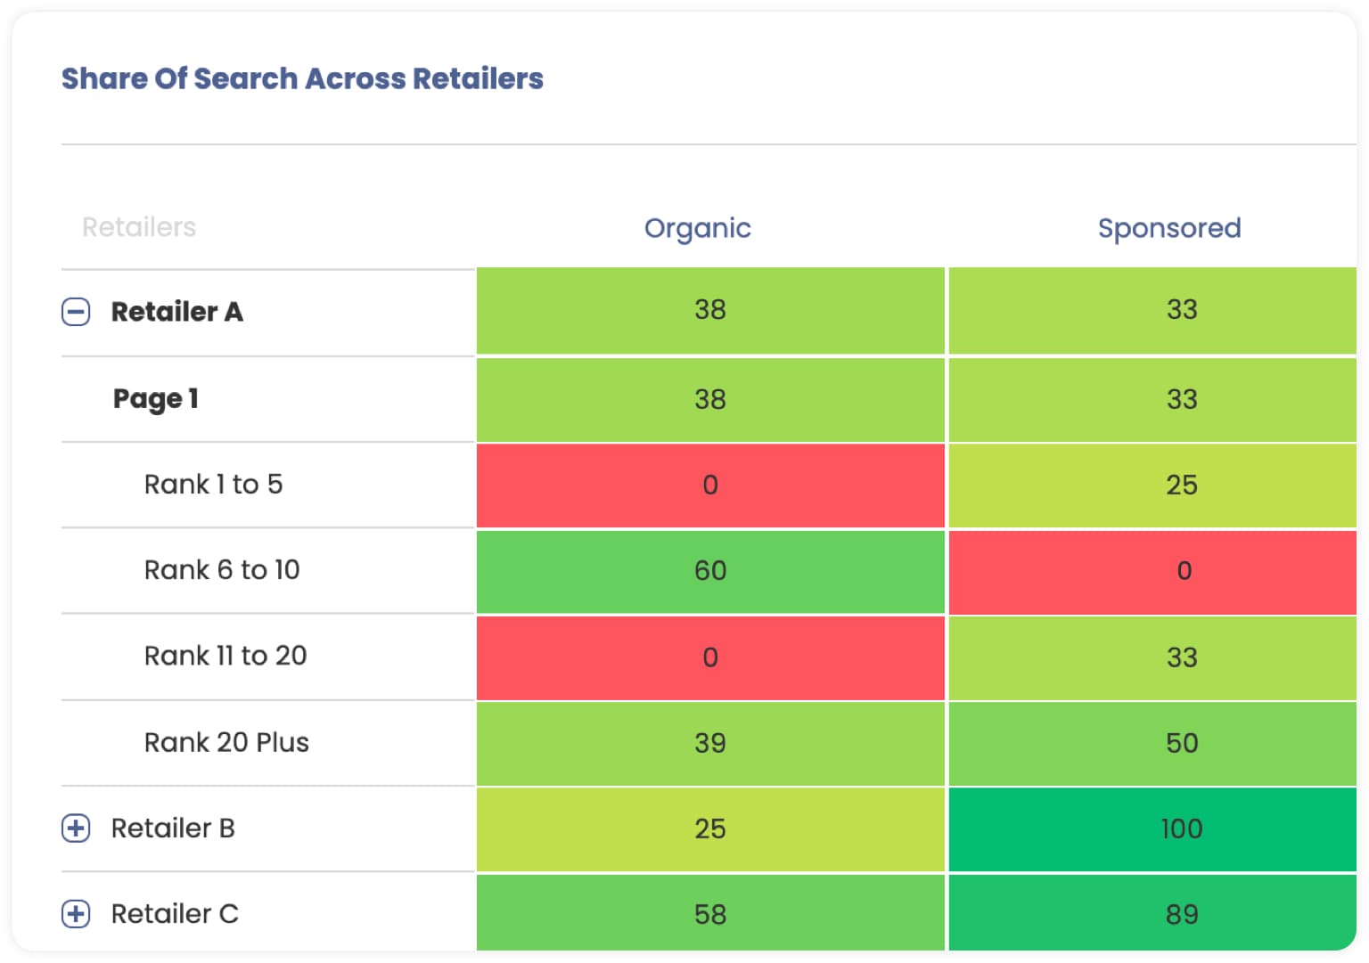Select the Page 1 row label
1369x963 pixels.
click(x=156, y=398)
